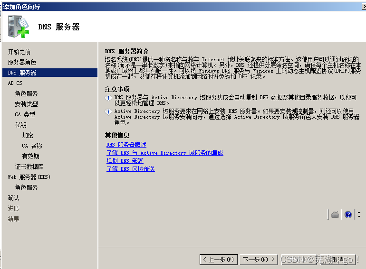Viewport: 366px width, 269px height.
Task: Click the server role wizard header icon
Action: [19, 27]
